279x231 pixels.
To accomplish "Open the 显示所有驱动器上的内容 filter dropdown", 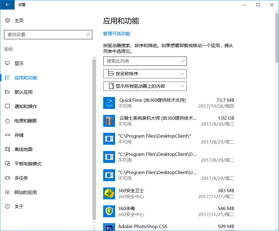I will [145, 86].
